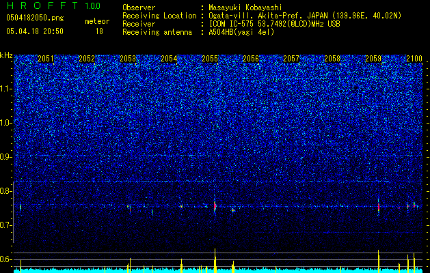
Task: Click the 2053 time marker
Action: pos(128,59)
